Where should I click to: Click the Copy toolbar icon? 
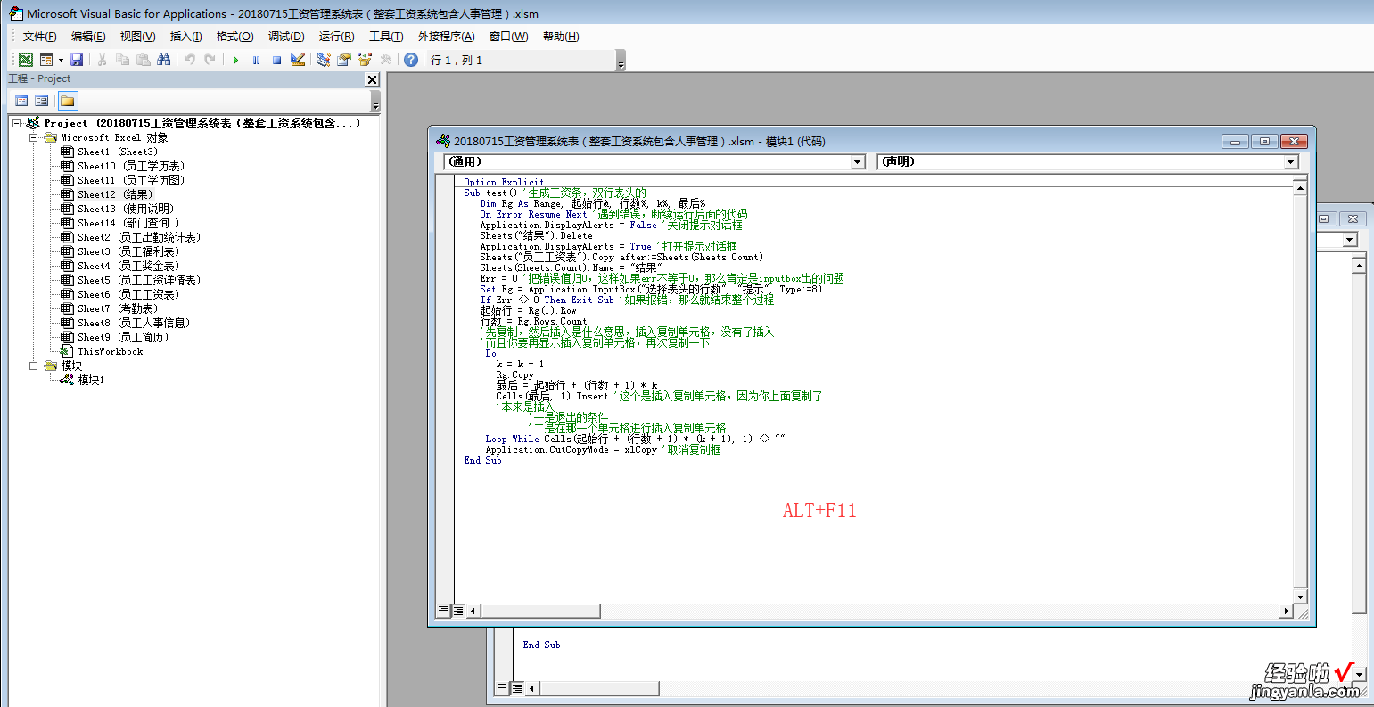point(122,60)
